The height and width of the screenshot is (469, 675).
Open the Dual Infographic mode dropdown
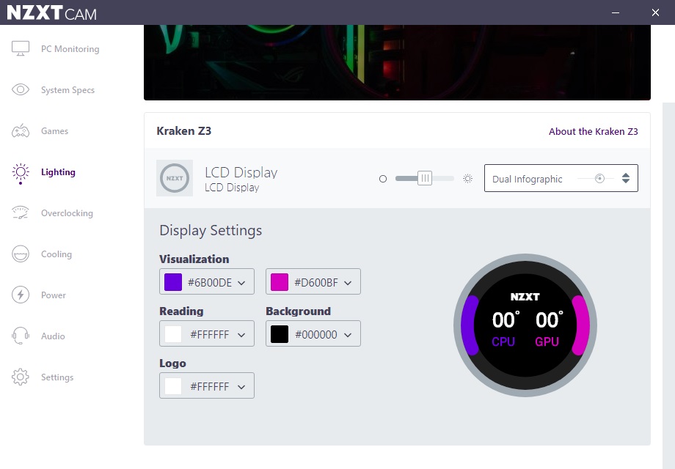coord(561,178)
